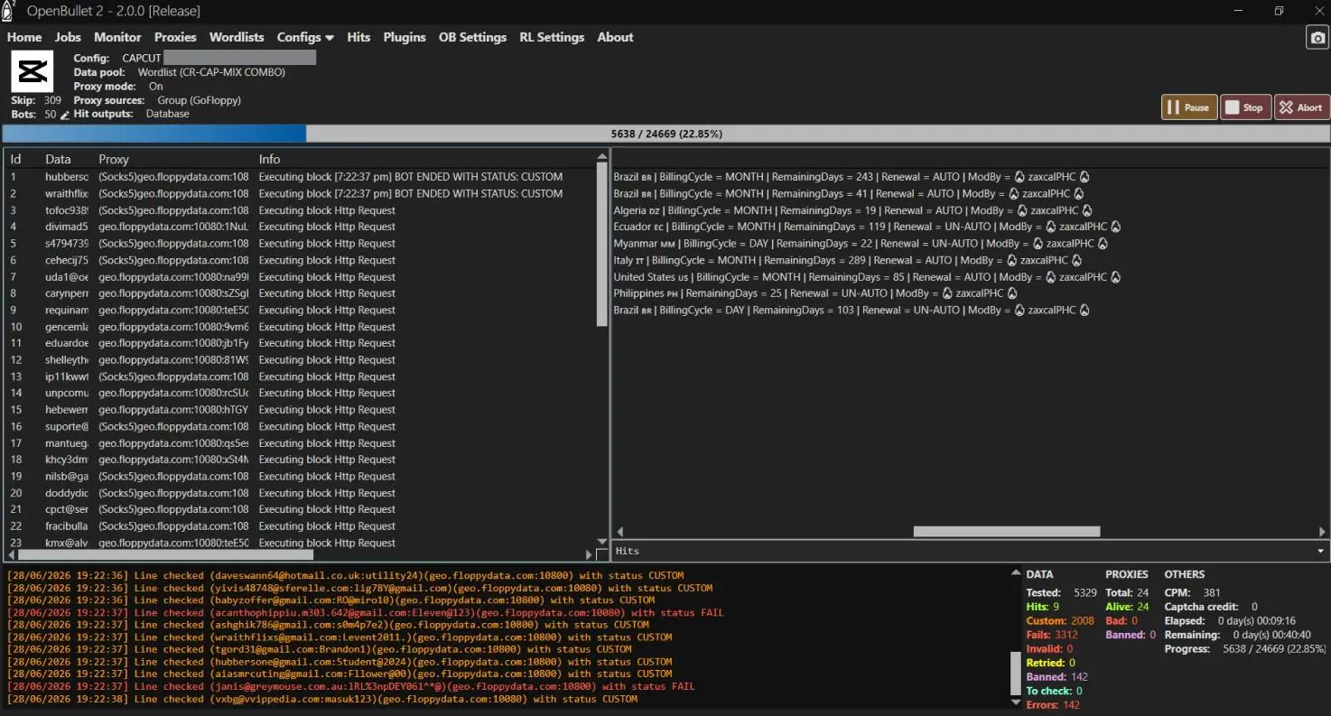Open the Hits menu item

point(358,37)
